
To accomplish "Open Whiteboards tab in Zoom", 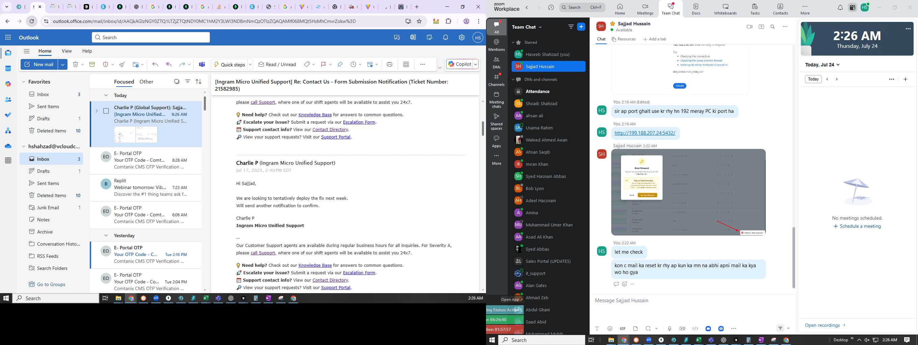I will click(x=725, y=9).
